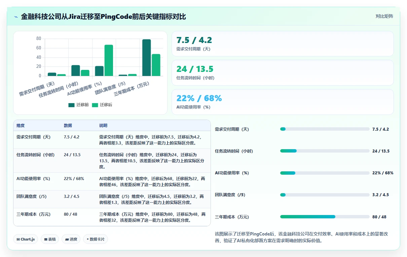
Task: Click the 迁移前 bar for 任务流转时间
Action: tap(76, 71)
